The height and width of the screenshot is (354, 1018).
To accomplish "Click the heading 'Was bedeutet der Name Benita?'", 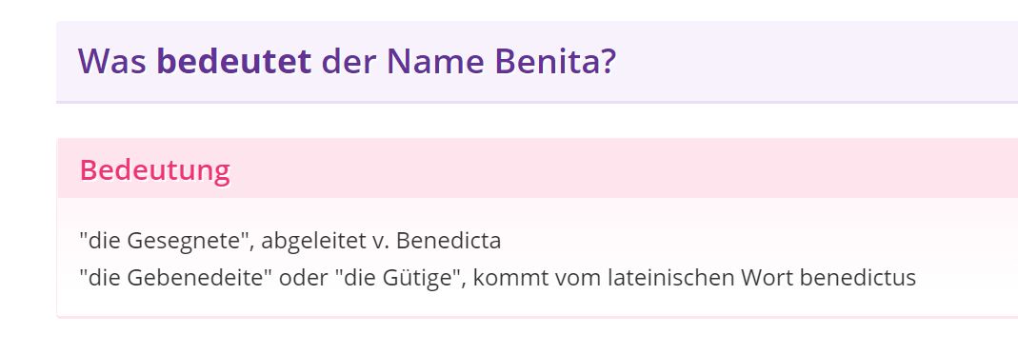I will pos(347,61).
